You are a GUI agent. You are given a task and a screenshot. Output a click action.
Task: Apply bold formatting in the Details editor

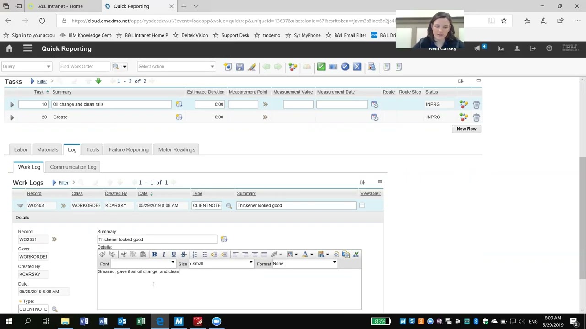pyautogui.click(x=154, y=255)
